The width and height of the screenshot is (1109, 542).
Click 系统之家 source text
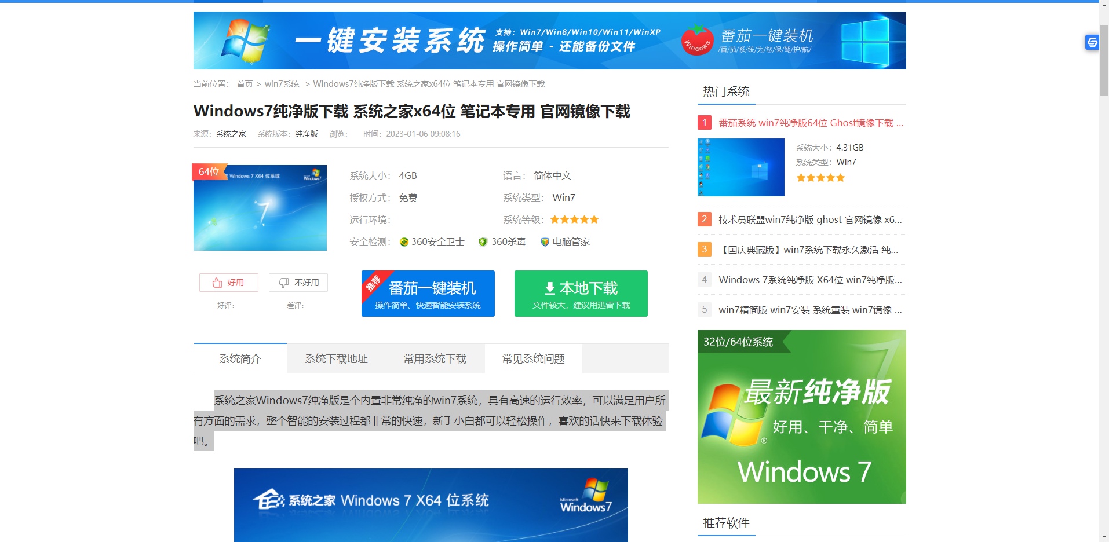point(231,134)
